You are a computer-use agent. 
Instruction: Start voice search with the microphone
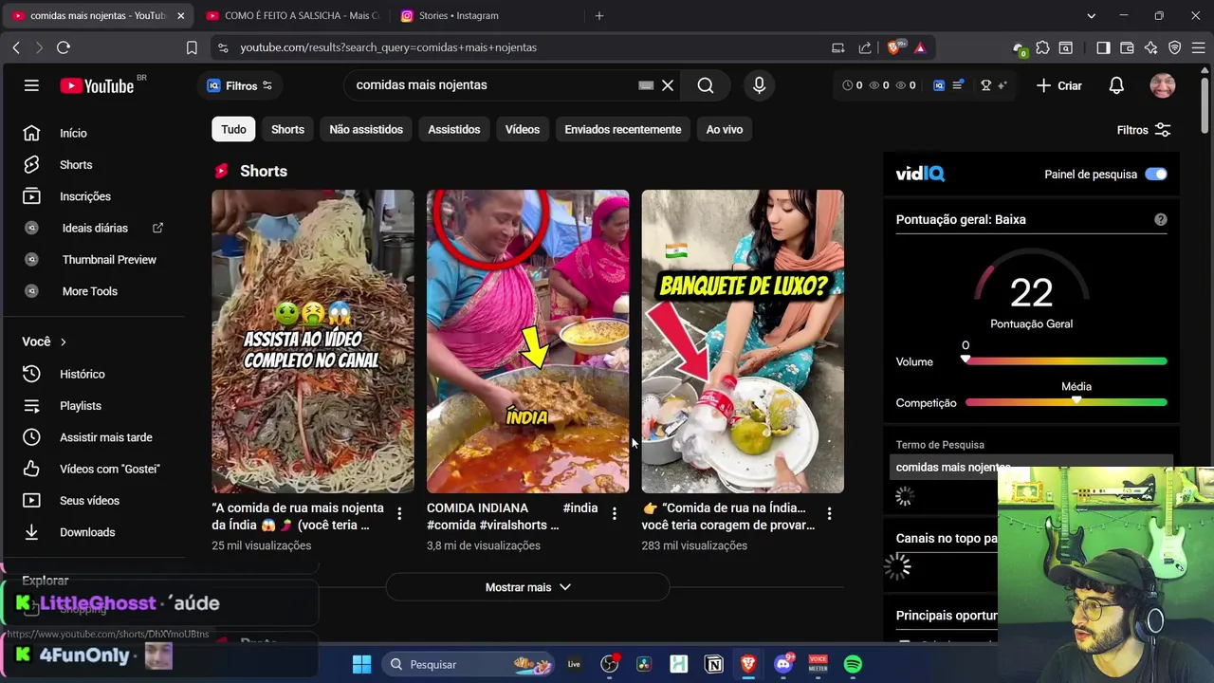(x=759, y=85)
